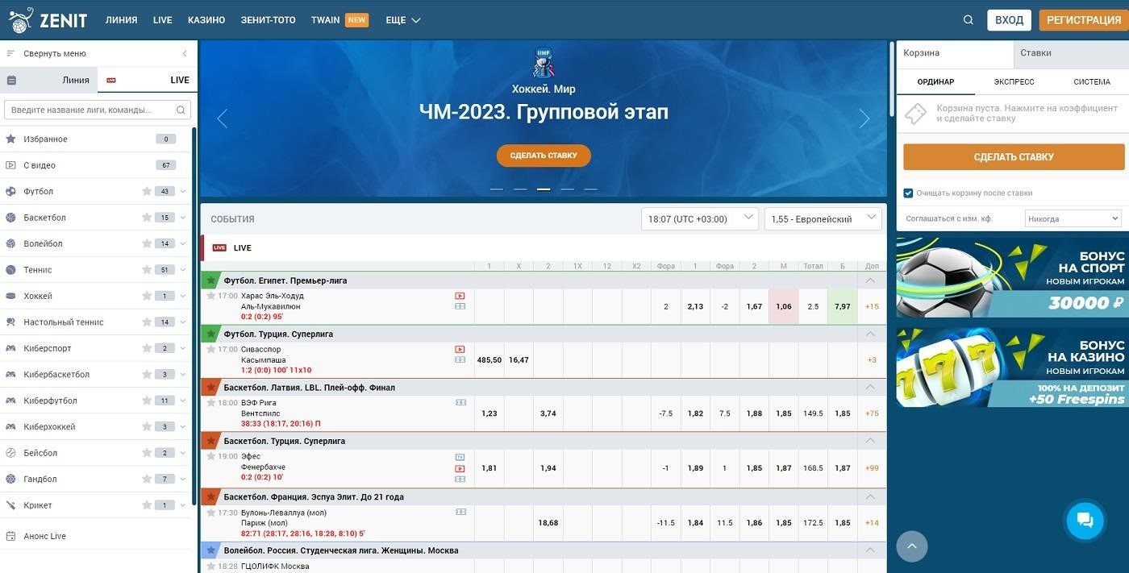The image size is (1129, 573).
Task: Click the С видео play icon in the sidebar
Action: tap(10, 165)
